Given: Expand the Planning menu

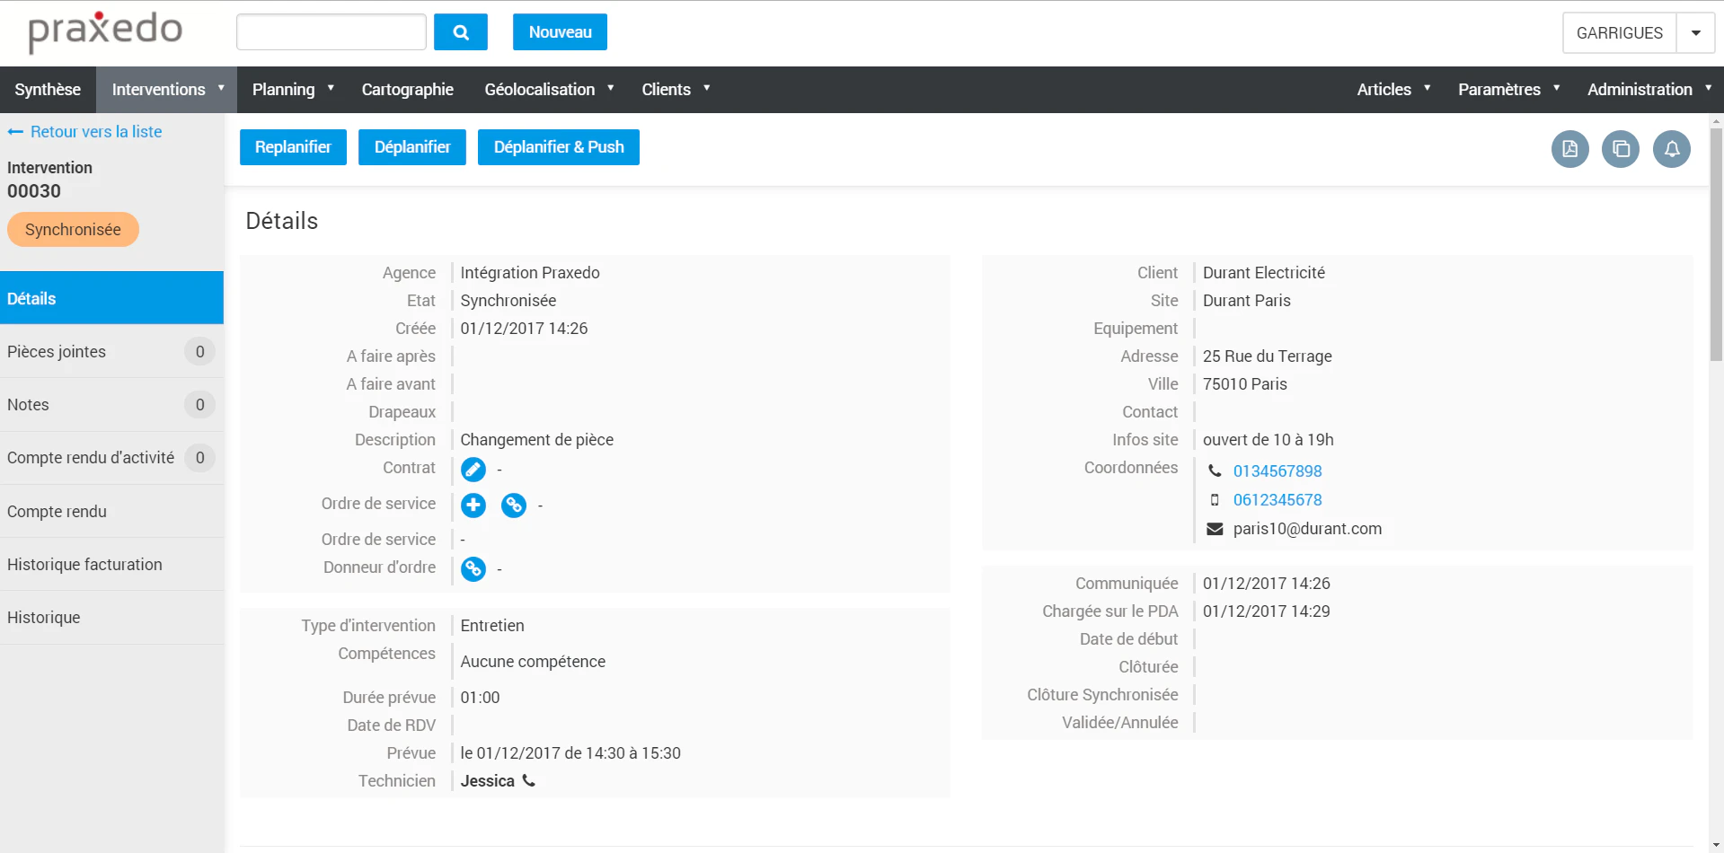Looking at the screenshot, I should point(292,90).
